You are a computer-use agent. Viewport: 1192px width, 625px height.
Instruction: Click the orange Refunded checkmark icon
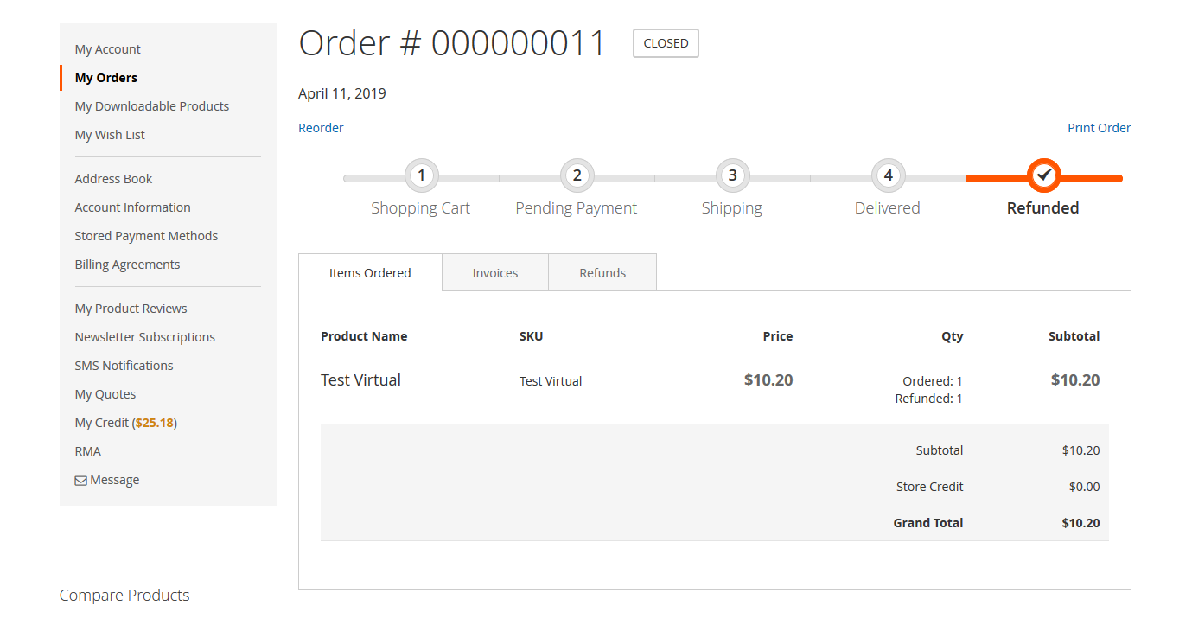[1043, 175]
